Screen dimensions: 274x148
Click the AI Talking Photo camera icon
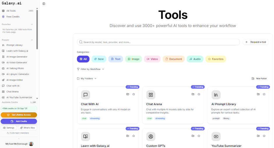[x=3, y=68]
